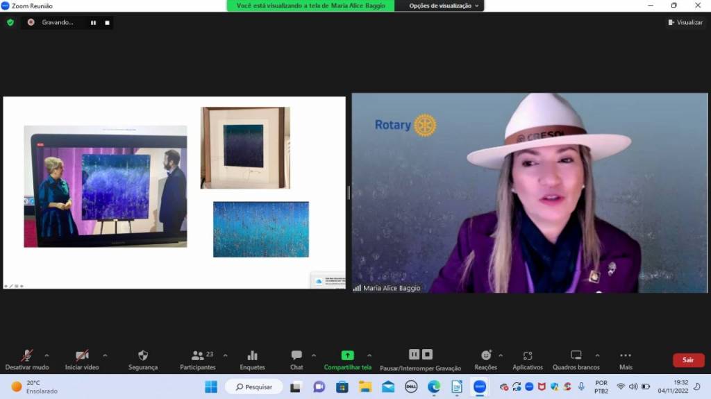Click the red Sair button
This screenshot has width=711, height=399.
(x=688, y=360)
